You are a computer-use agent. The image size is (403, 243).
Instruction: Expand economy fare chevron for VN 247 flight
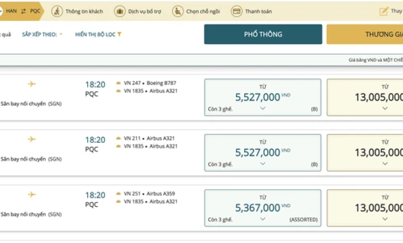(262, 108)
